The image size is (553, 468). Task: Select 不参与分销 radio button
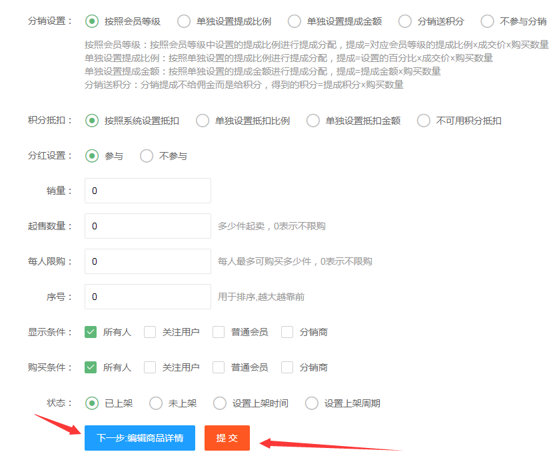(x=487, y=21)
